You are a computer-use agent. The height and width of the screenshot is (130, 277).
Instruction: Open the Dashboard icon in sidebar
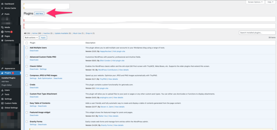coord(2,4)
